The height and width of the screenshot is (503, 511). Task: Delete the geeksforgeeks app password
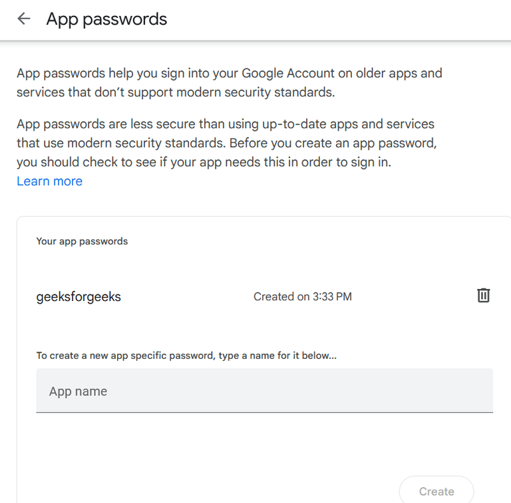[x=484, y=296]
